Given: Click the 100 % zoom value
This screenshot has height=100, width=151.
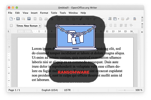Looking at the screenshot, I should 139,90.
